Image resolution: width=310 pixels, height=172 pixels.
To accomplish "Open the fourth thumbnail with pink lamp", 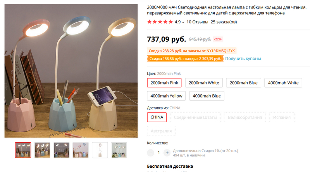I will tap(81, 150).
